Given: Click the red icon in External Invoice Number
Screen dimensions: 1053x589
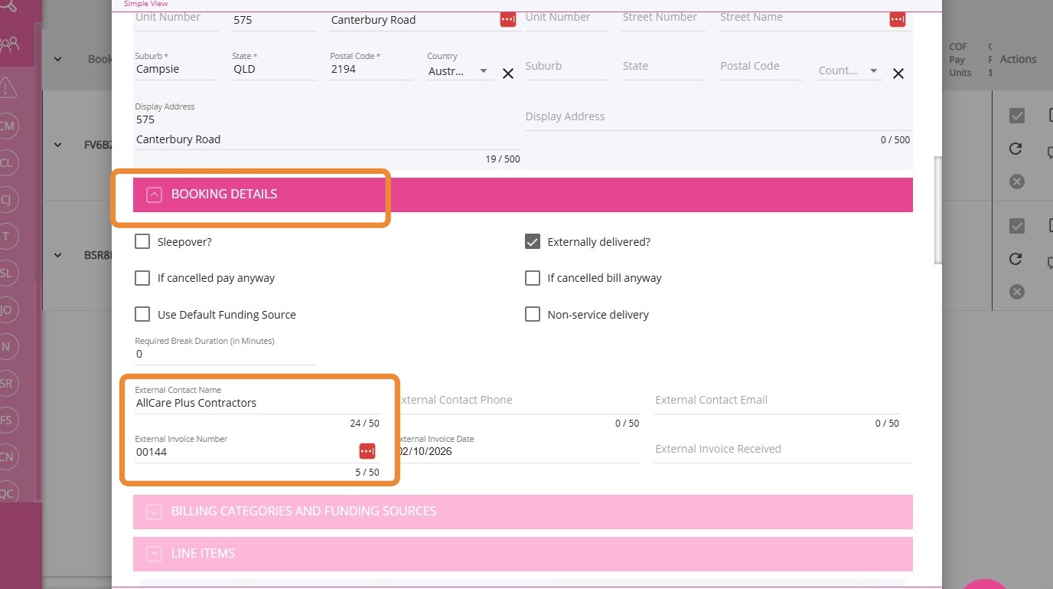Looking at the screenshot, I should (x=367, y=451).
